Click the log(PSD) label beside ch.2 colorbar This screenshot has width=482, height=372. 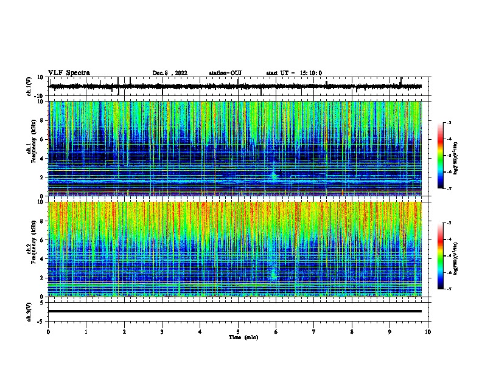click(x=456, y=259)
